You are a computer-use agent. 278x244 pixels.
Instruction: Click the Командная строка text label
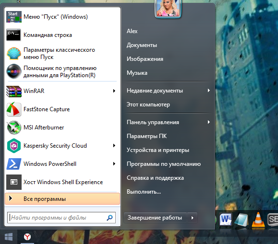pyautogui.click(x=48, y=35)
